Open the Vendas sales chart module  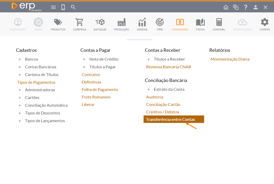point(142,22)
